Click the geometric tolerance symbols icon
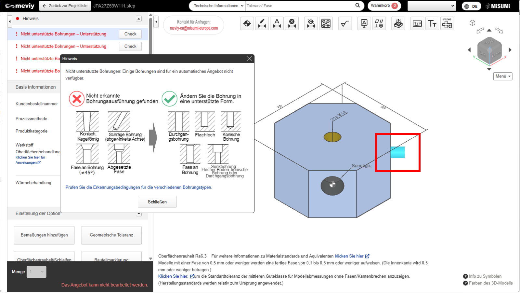520x293 pixels. pyautogui.click(x=379, y=23)
